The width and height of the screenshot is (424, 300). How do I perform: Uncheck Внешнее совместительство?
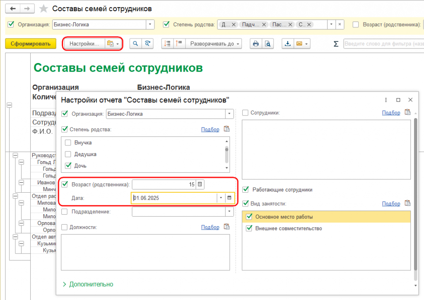point(249,228)
